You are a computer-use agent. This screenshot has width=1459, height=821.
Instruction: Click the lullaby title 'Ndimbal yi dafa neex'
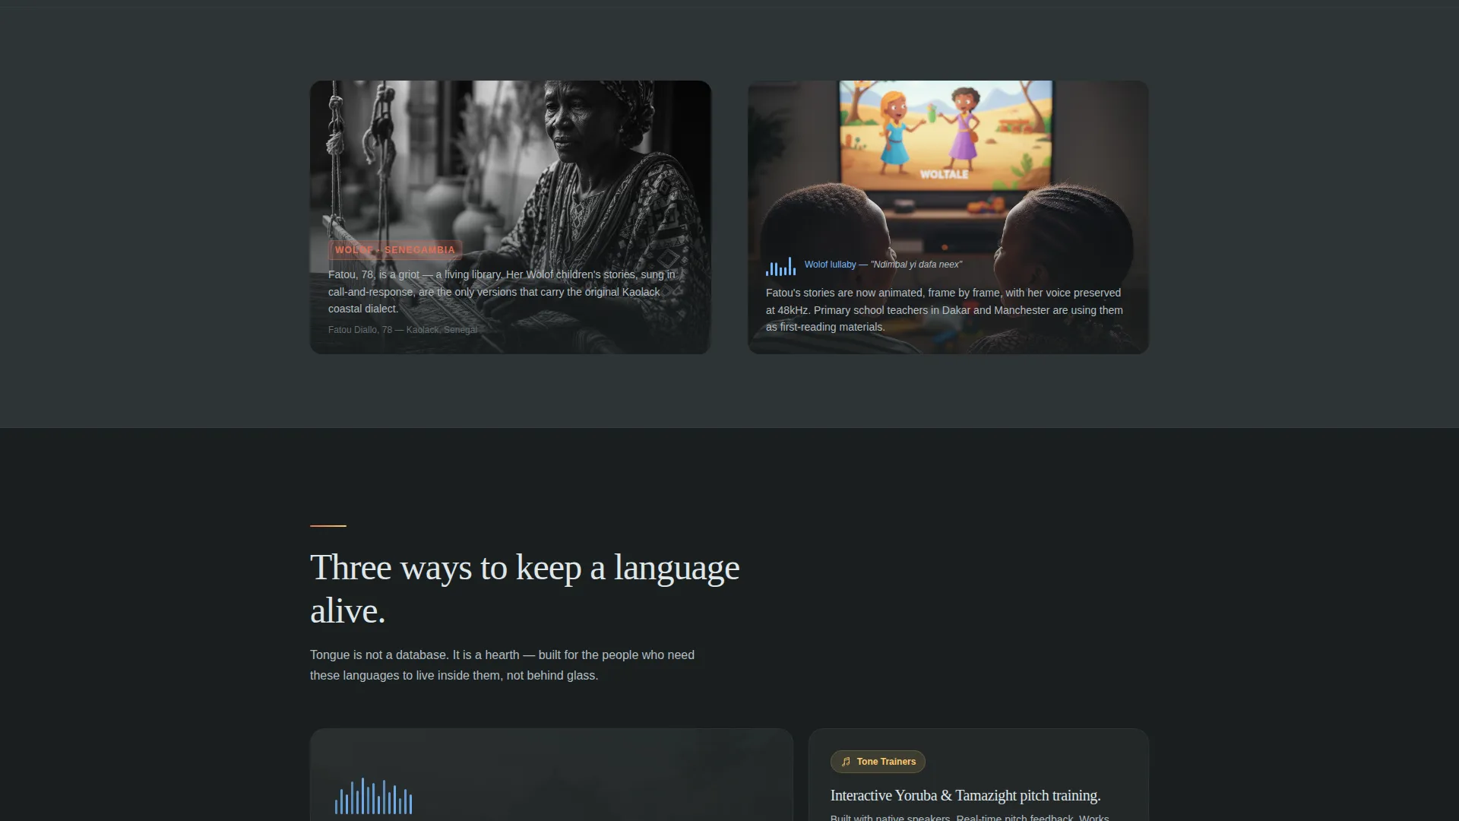[x=916, y=265]
